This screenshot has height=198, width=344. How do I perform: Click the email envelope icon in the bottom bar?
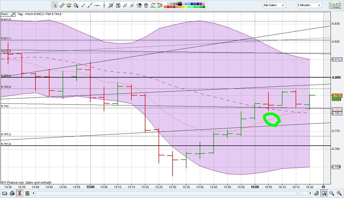pyautogui.click(x=5, y=193)
